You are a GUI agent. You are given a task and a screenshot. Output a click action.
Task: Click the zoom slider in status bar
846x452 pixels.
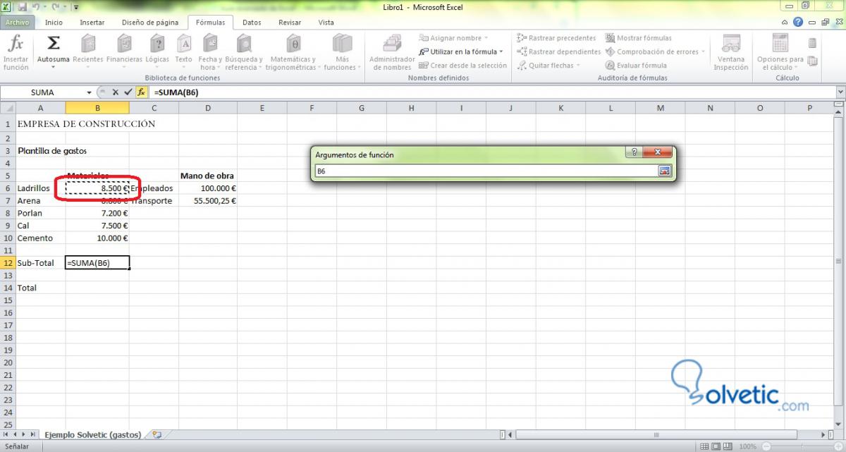click(802, 446)
